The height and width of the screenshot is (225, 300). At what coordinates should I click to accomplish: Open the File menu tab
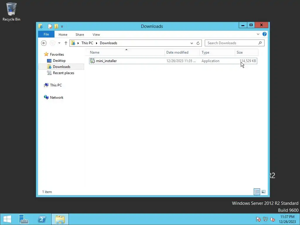click(46, 34)
